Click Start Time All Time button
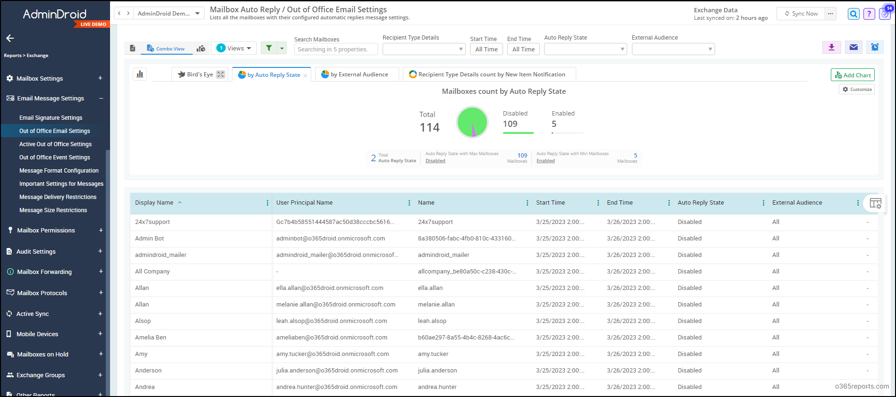Screen dimensions: 896x397 (486, 49)
